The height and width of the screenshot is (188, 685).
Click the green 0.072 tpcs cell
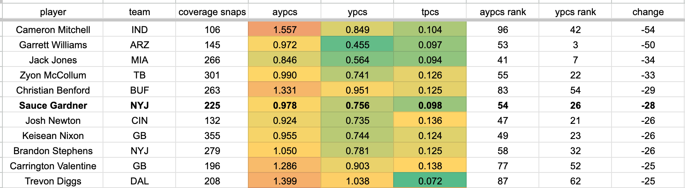point(430,181)
